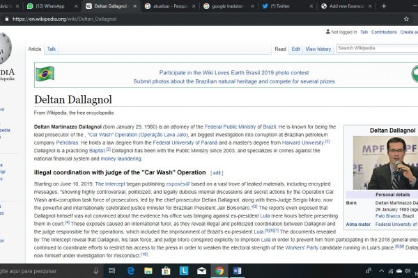The height and width of the screenshot is (278, 418).
Task: Switch to the WhatsApp browser tab
Action: (49, 6)
